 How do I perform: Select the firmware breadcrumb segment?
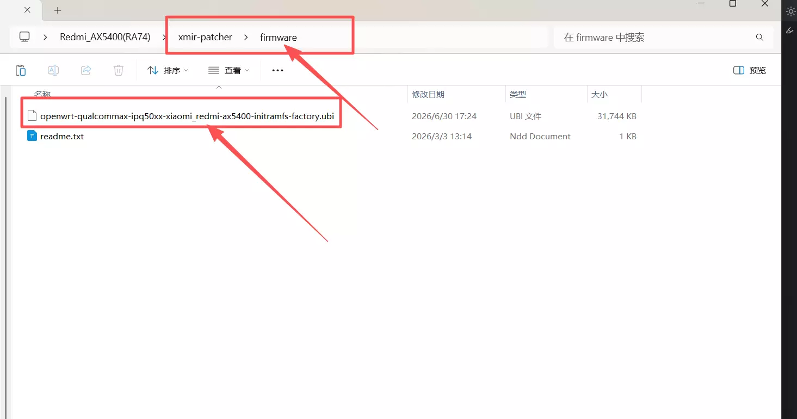coord(279,38)
